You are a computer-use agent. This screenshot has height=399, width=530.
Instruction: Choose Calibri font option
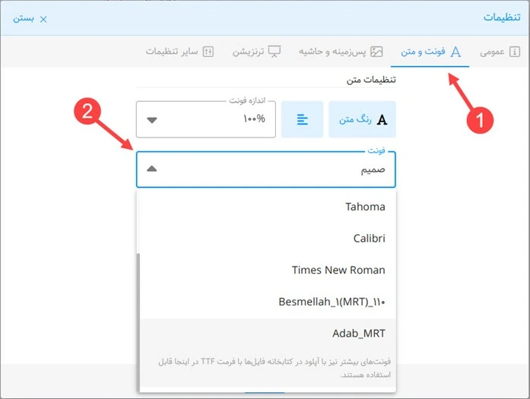369,238
